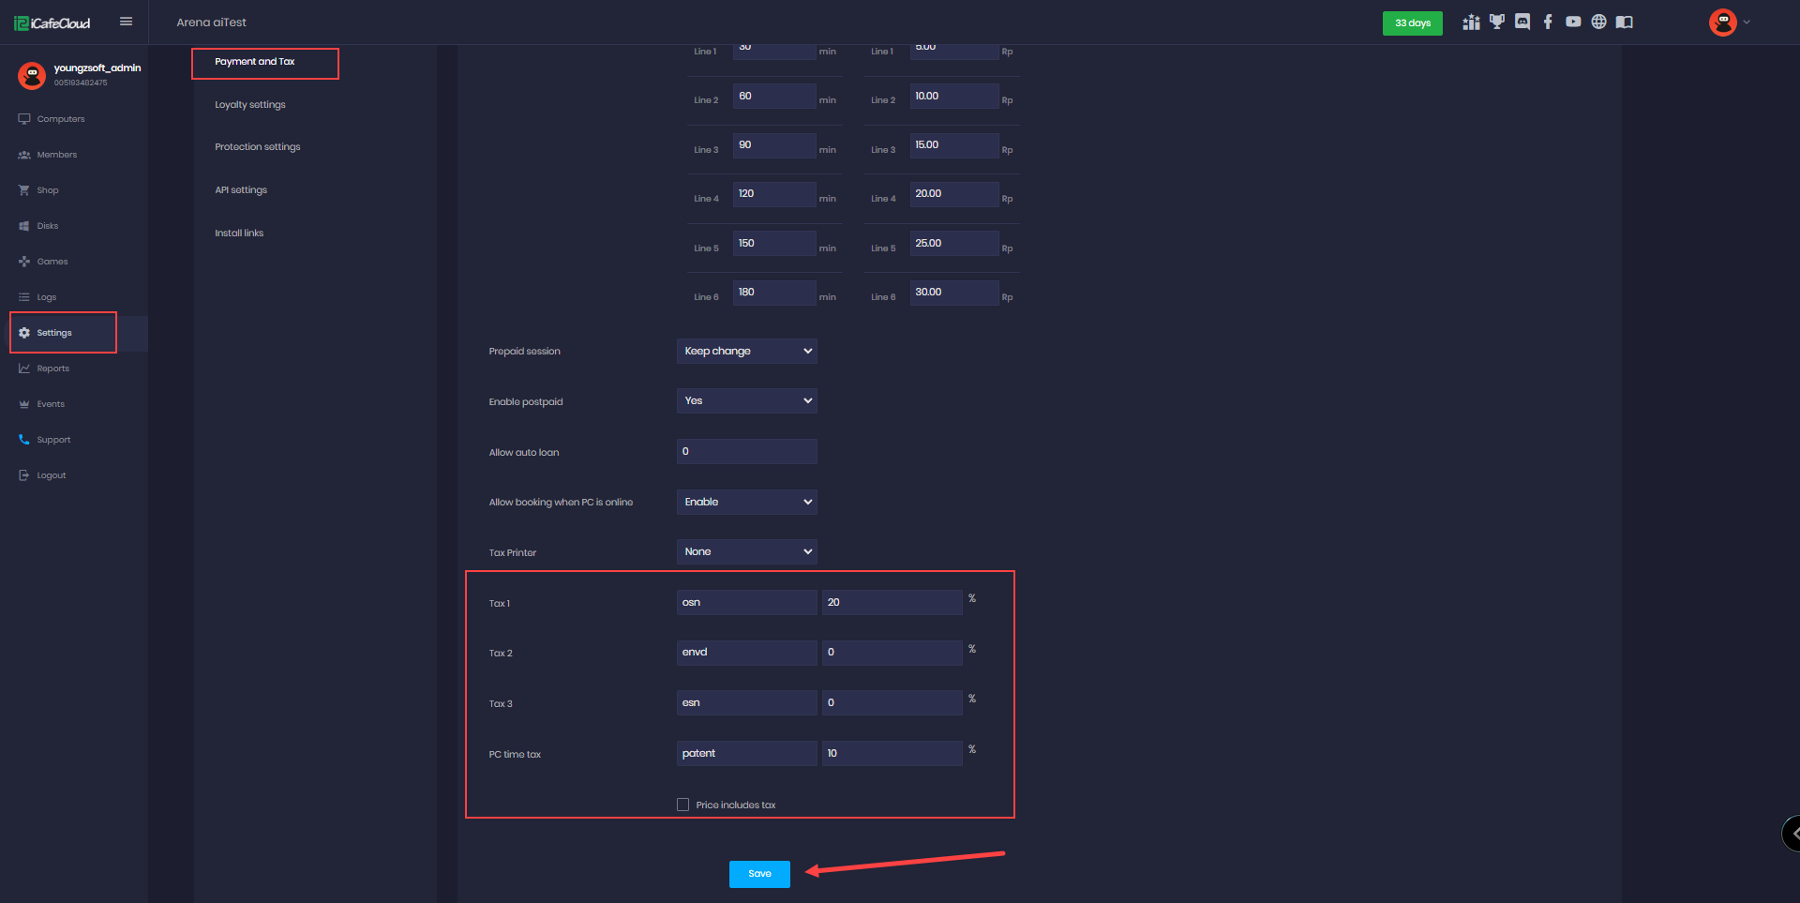This screenshot has width=1800, height=903.
Task: Click the globe language icon
Action: click(x=1598, y=23)
